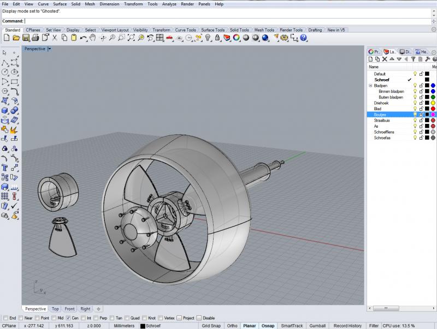
Task: Click the Cut scissors icon
Action: pos(55,38)
